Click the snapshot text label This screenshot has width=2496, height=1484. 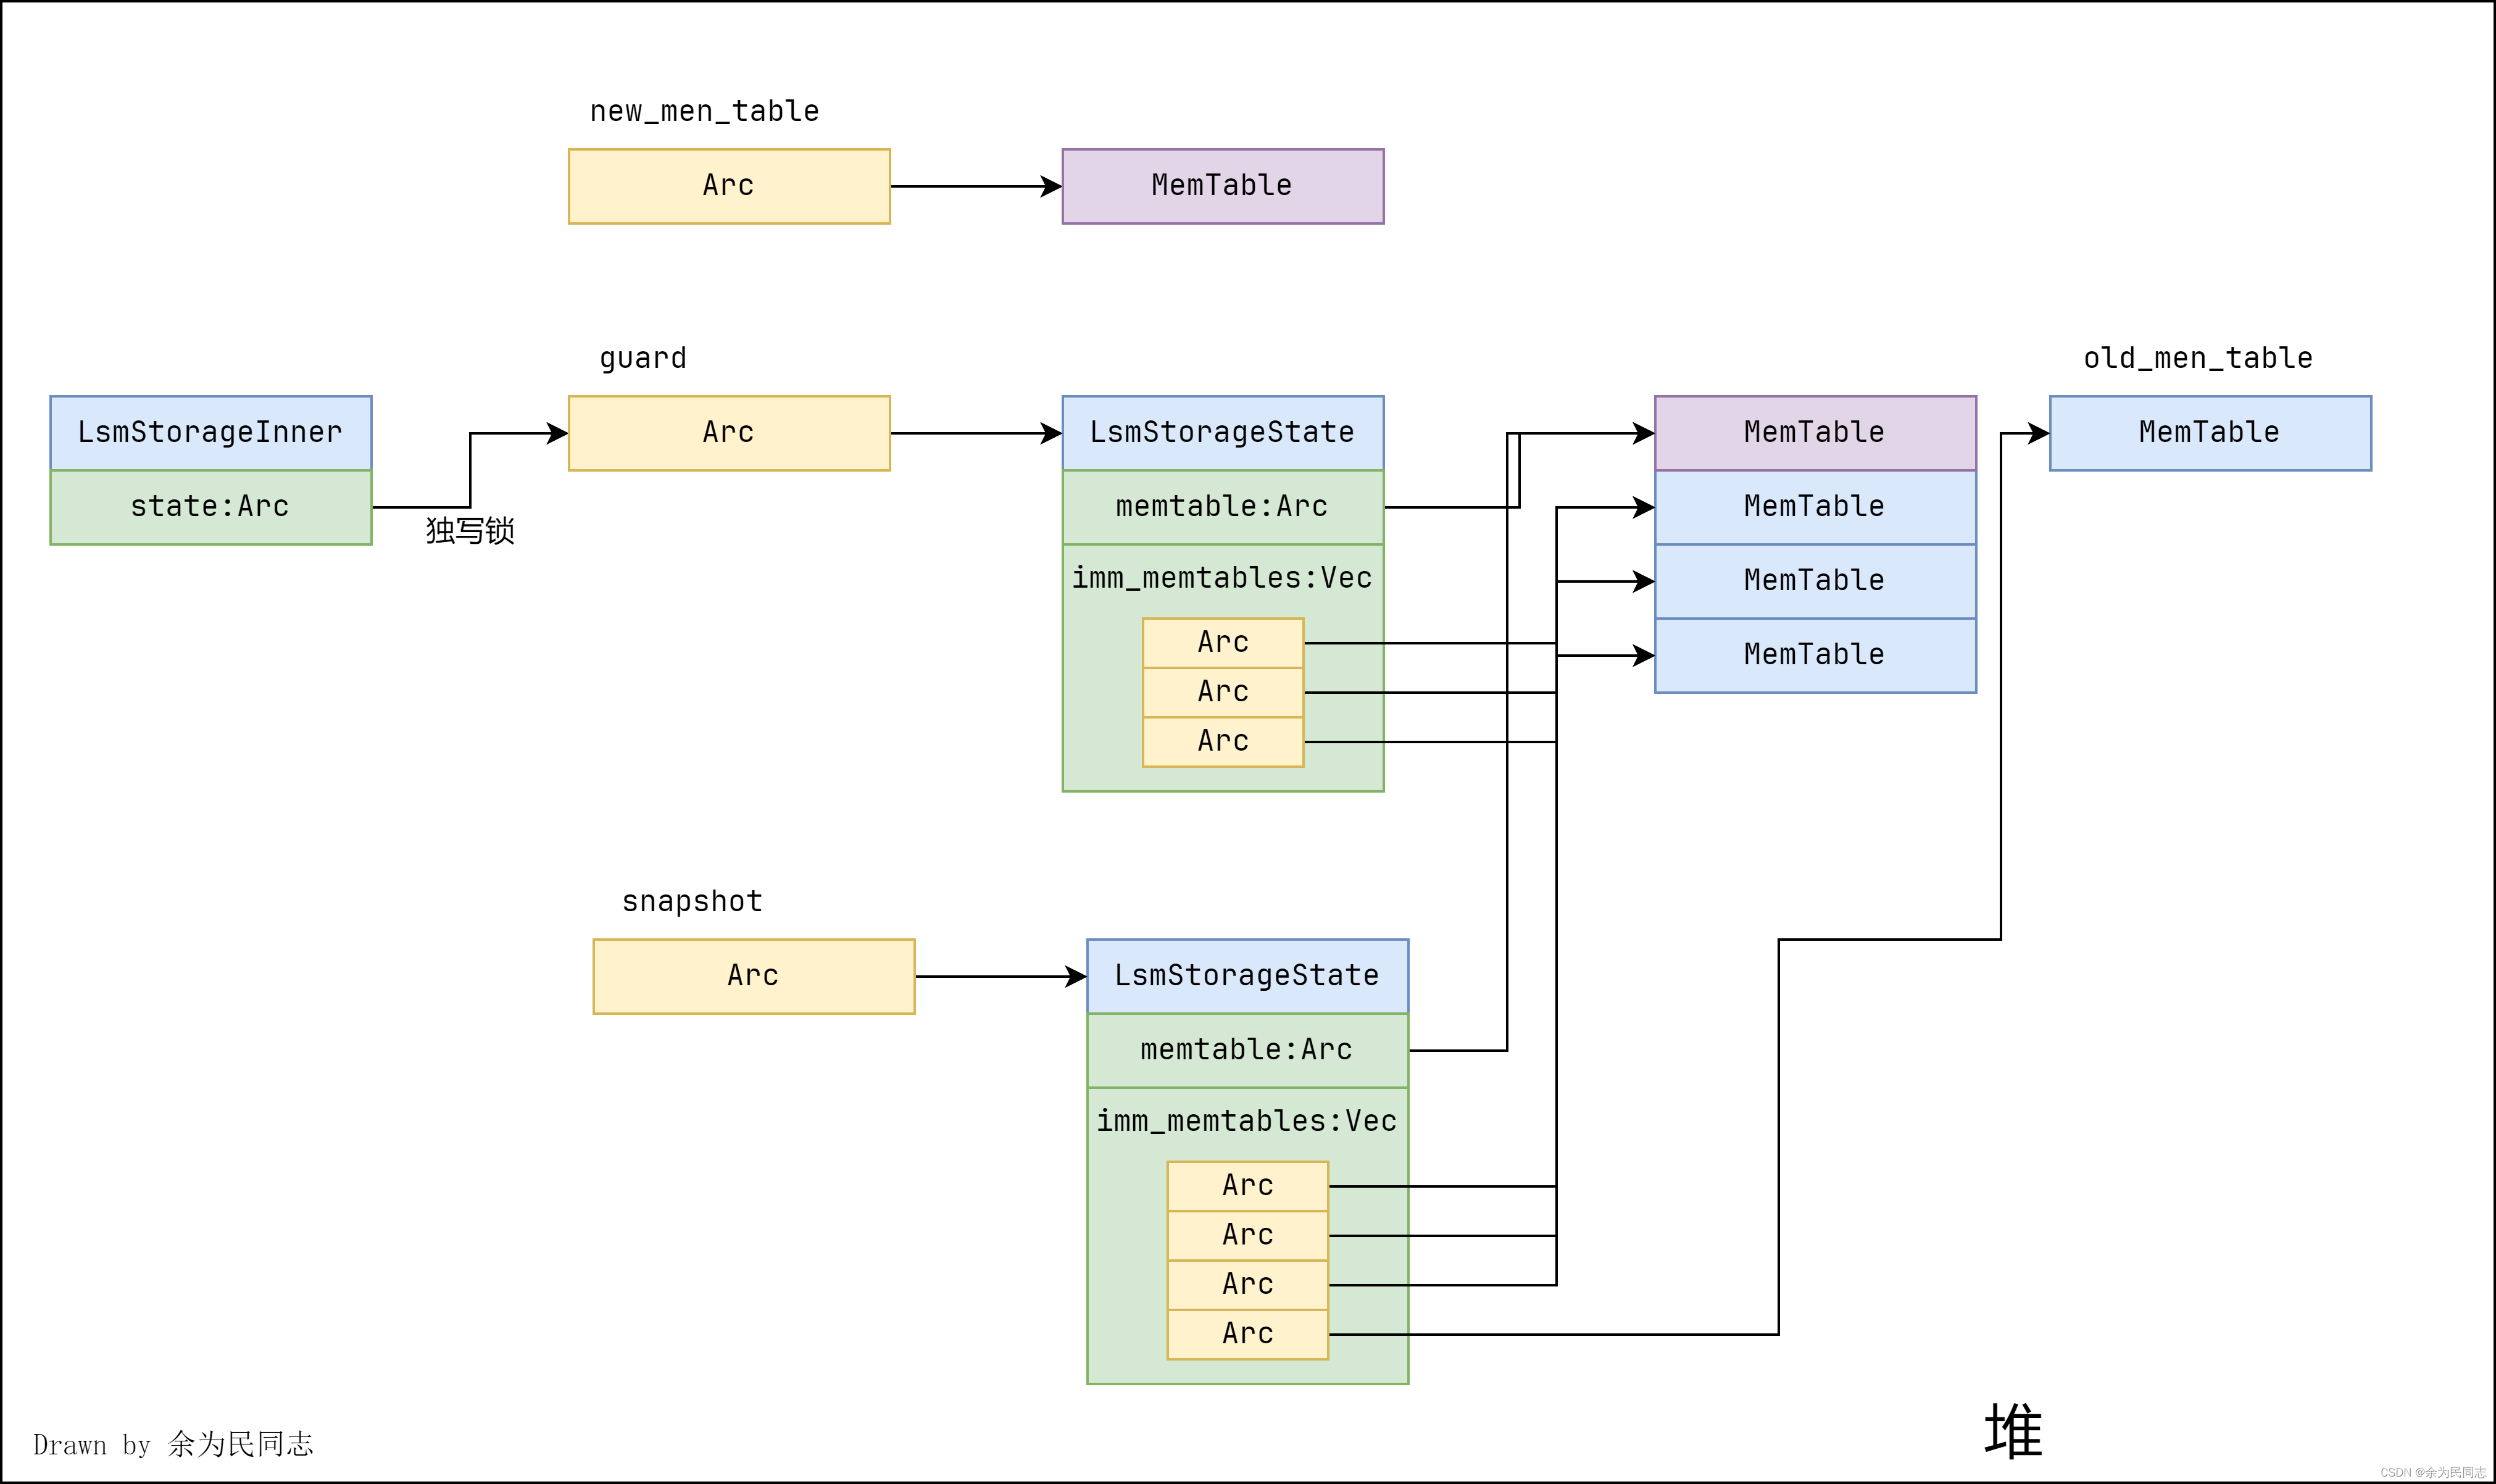coord(692,901)
